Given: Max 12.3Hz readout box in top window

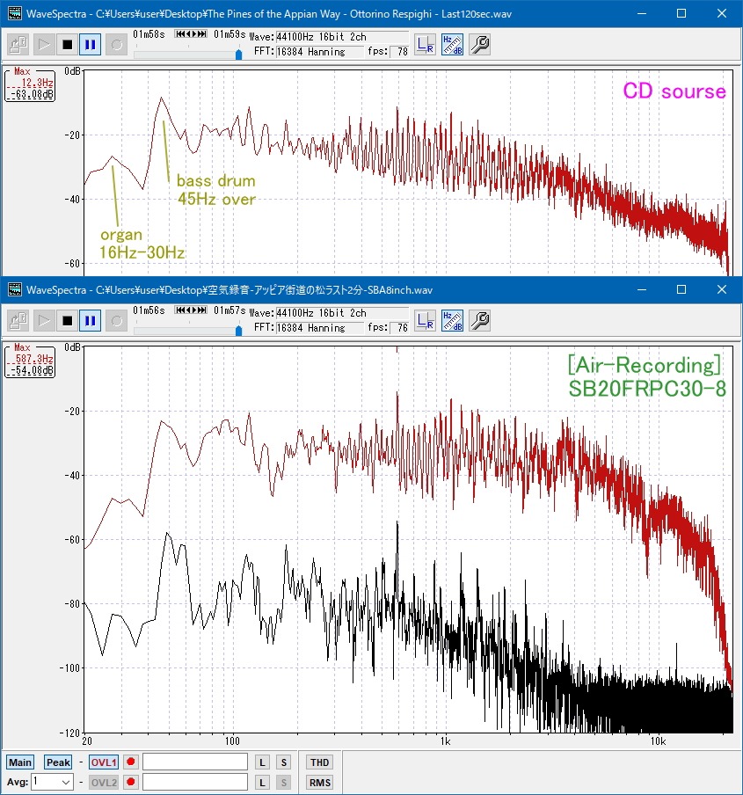Looking at the screenshot, I should (30, 85).
